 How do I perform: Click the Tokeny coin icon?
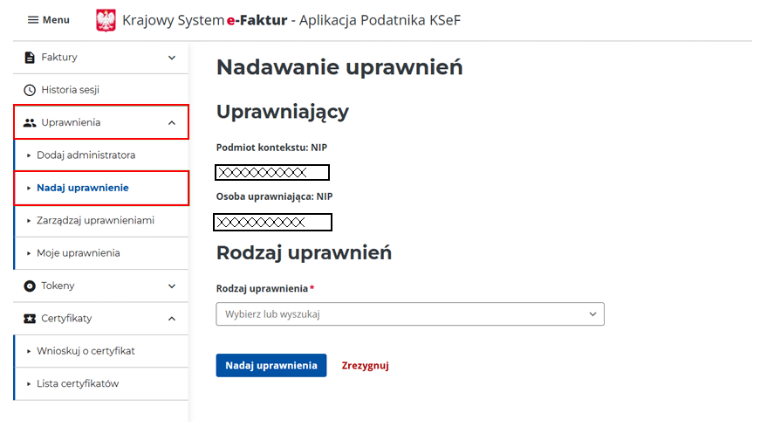pos(30,286)
